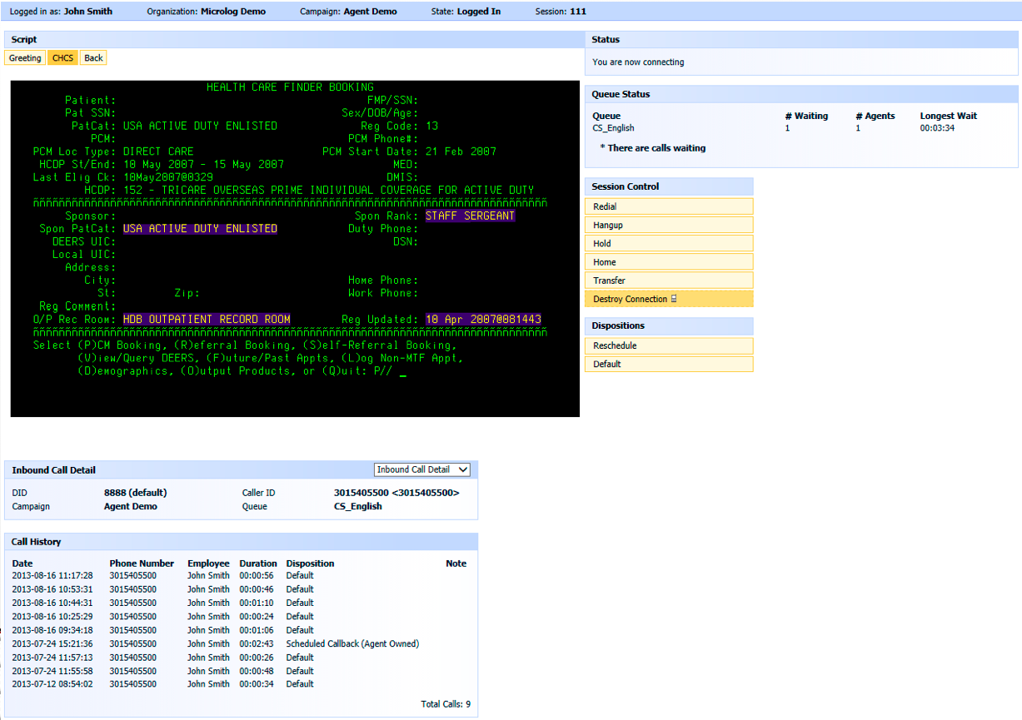Transfer the current call
This screenshot has height=720, width=1022.
(x=668, y=281)
